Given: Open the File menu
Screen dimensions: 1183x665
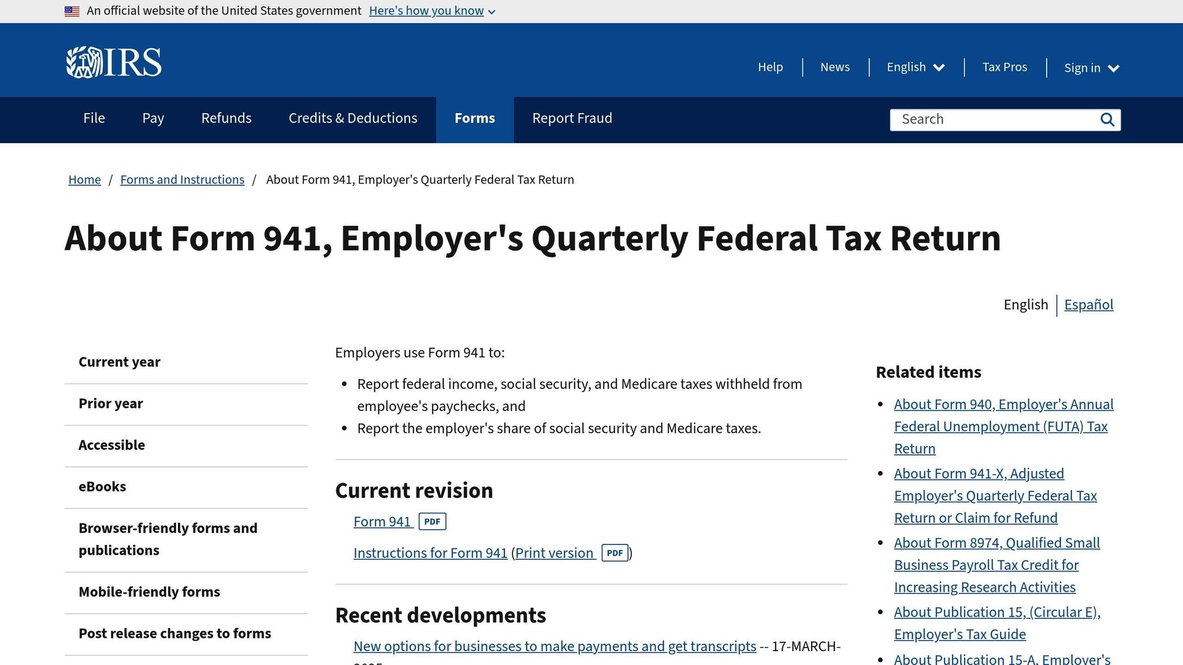Looking at the screenshot, I should pos(94,118).
